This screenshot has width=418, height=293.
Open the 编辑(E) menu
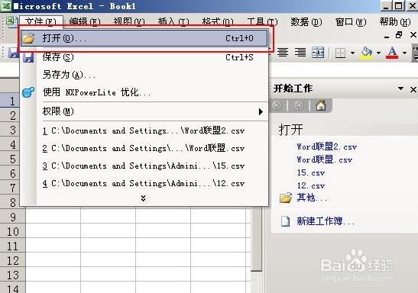(85, 21)
